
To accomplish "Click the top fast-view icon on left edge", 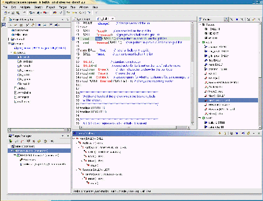I will point(4,19).
